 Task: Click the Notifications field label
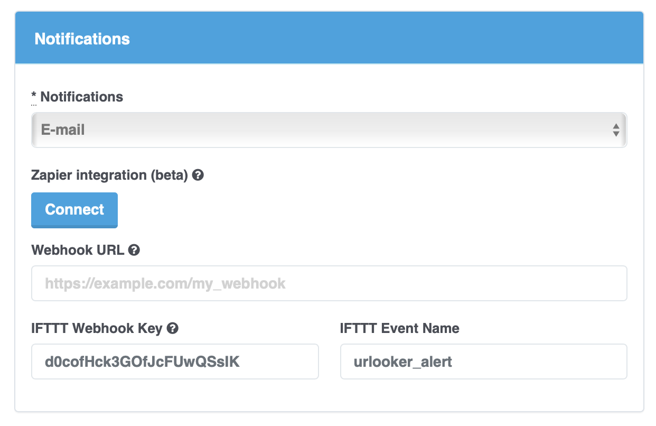point(81,97)
